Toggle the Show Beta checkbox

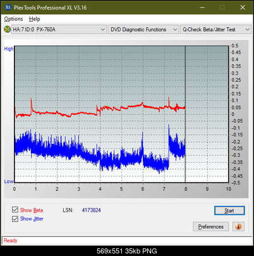pos(15,210)
